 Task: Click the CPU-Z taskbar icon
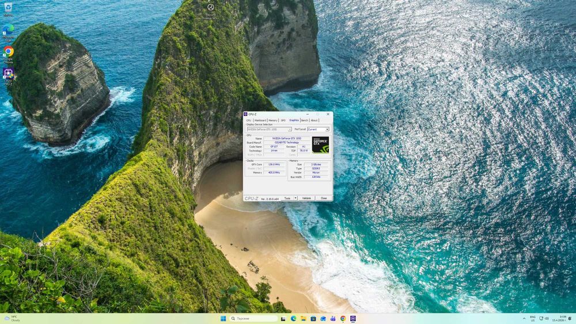click(x=353, y=318)
